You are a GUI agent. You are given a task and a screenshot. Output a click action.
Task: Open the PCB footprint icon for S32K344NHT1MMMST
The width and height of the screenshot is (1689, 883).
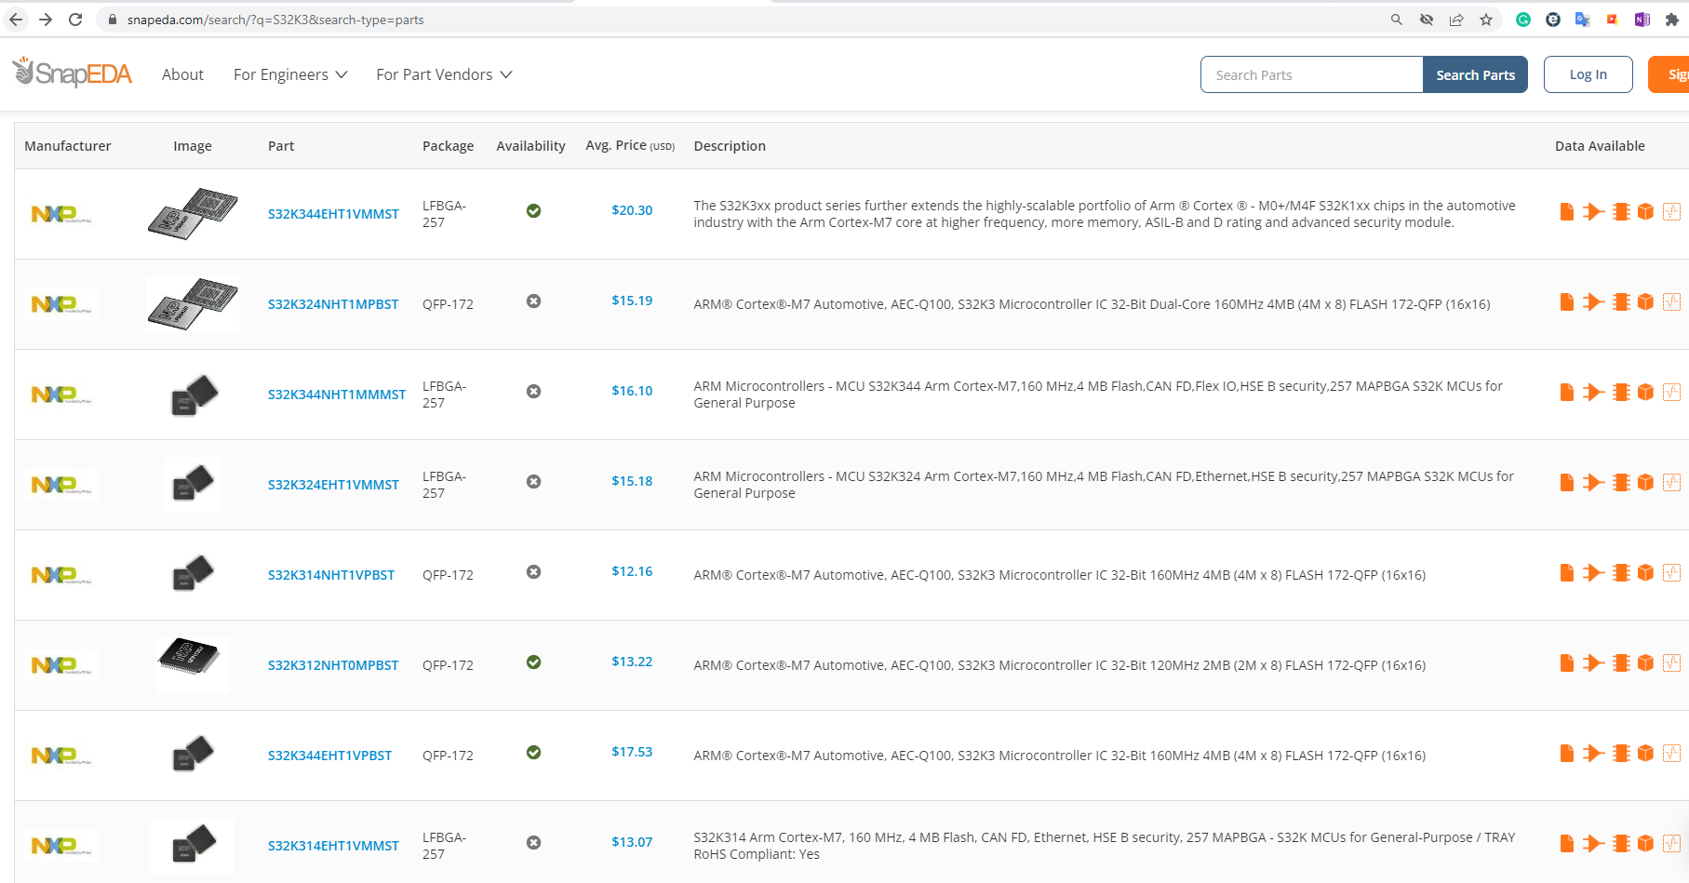point(1619,392)
